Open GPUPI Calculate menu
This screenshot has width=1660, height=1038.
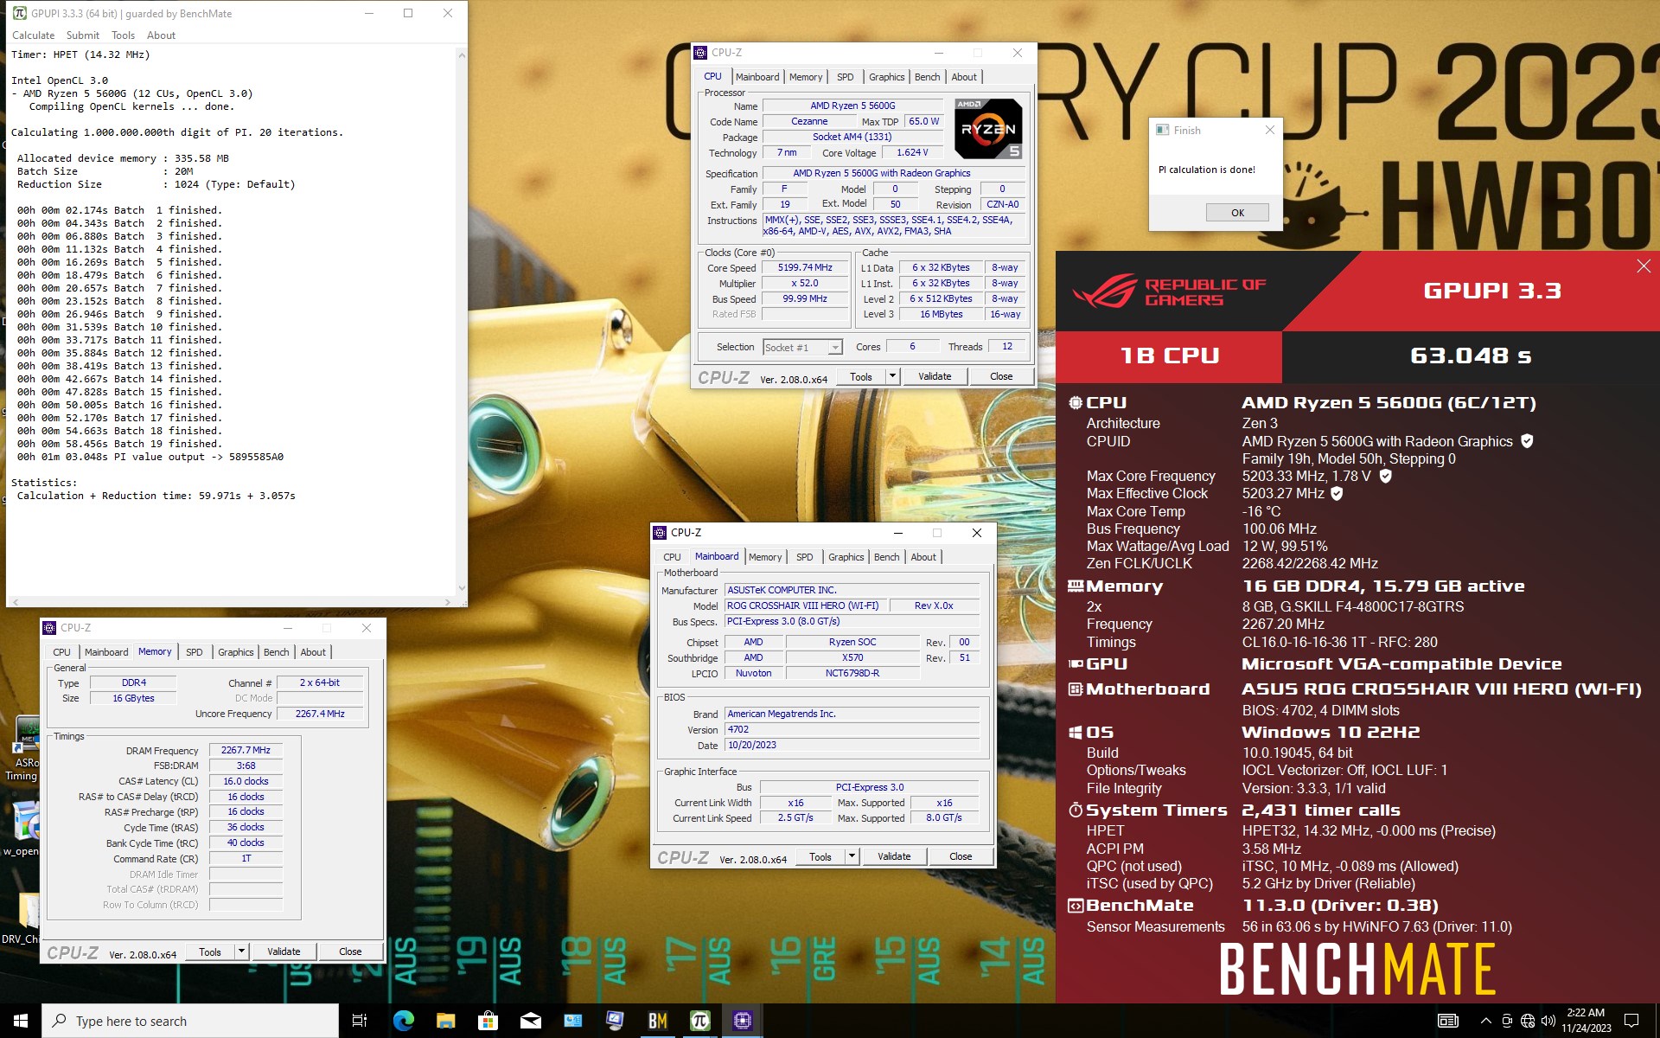33,35
